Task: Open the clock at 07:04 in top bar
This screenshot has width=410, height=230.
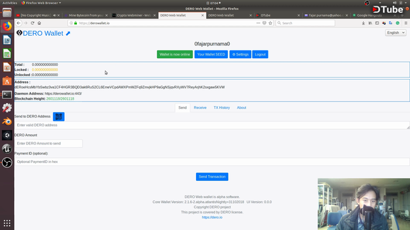Action: pos(214,3)
